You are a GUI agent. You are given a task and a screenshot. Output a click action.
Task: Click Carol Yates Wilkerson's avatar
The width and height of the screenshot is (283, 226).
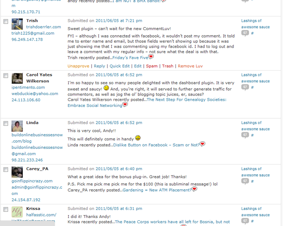(x=17, y=78)
